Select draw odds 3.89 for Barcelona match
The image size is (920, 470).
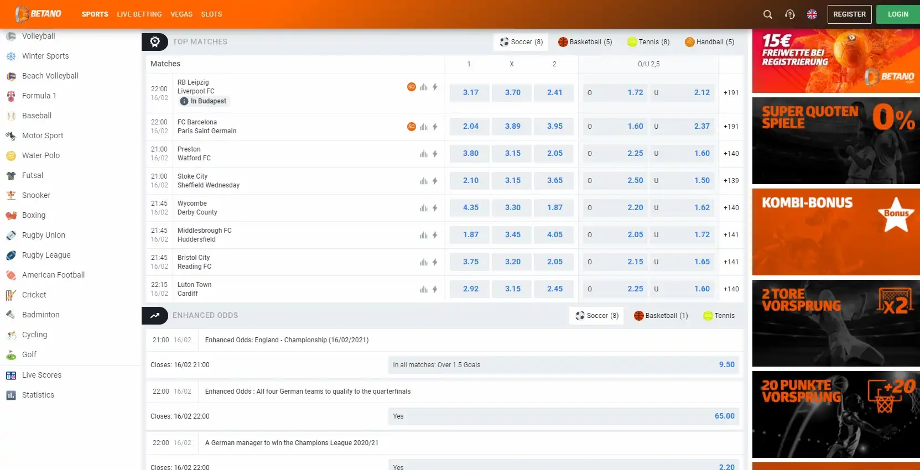tap(512, 127)
